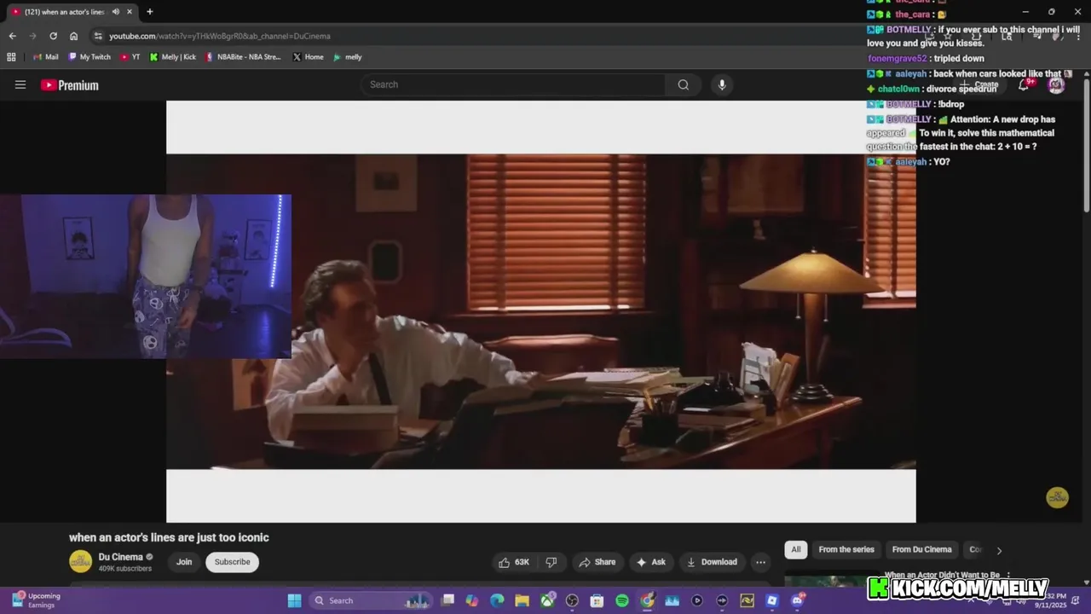Image resolution: width=1091 pixels, height=614 pixels.
Task: Open Discord from the taskbar
Action: pos(797,600)
